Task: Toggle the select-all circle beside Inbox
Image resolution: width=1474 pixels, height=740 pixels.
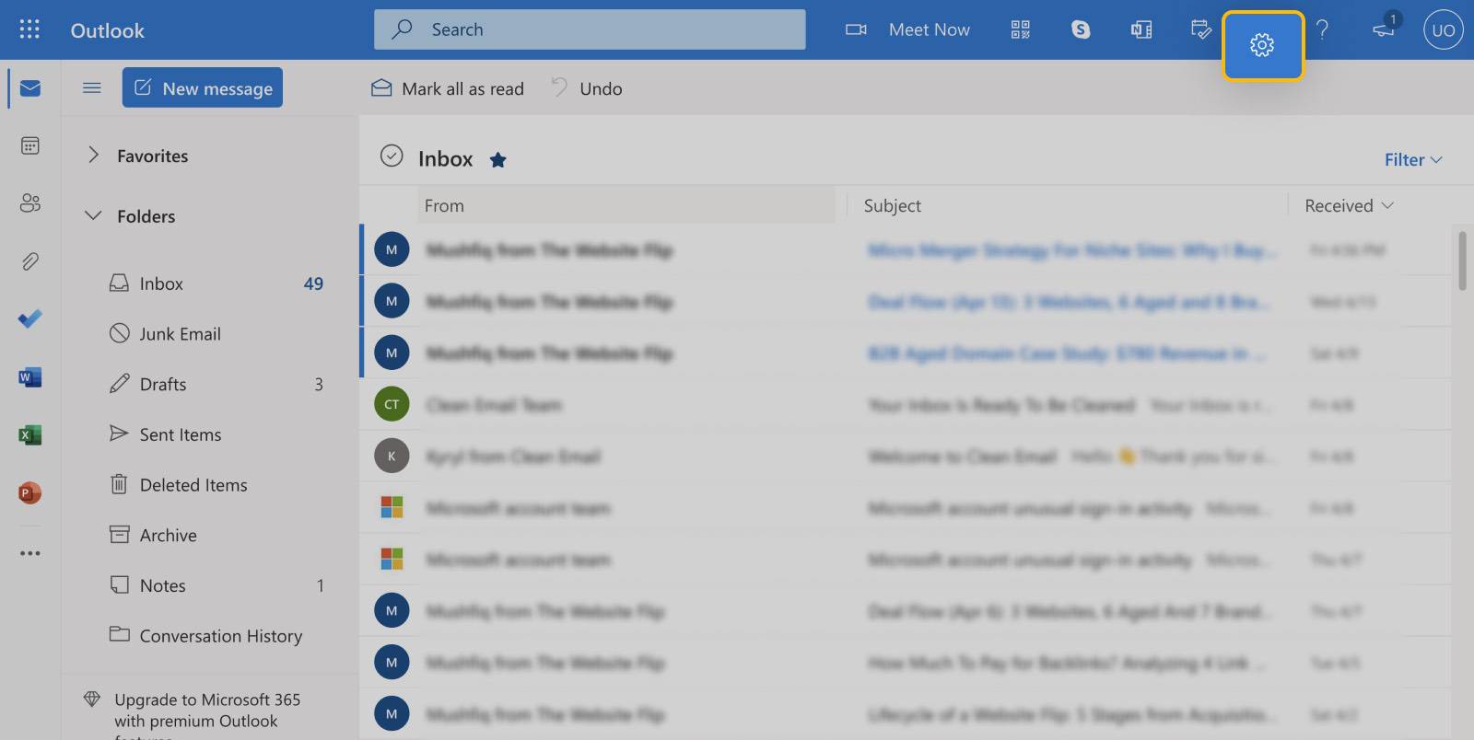Action: [392, 156]
